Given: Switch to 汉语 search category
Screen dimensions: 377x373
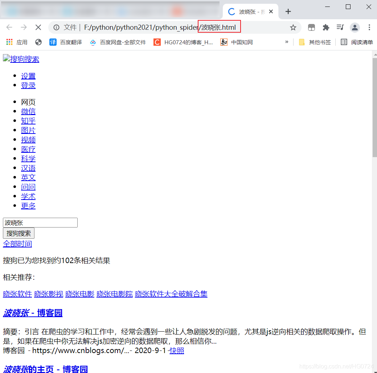Looking at the screenshot, I should tap(28, 168).
